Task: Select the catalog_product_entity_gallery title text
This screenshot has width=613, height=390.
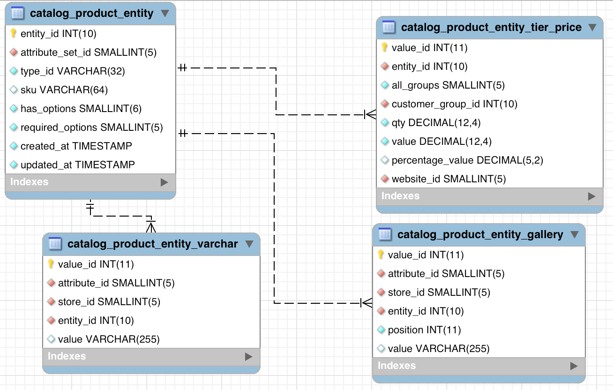Action: tap(480, 235)
